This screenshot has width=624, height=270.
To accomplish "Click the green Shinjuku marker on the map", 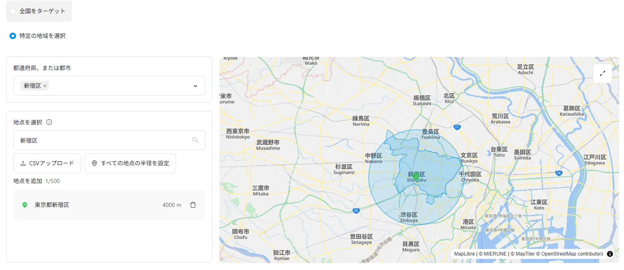I will pyautogui.click(x=416, y=176).
